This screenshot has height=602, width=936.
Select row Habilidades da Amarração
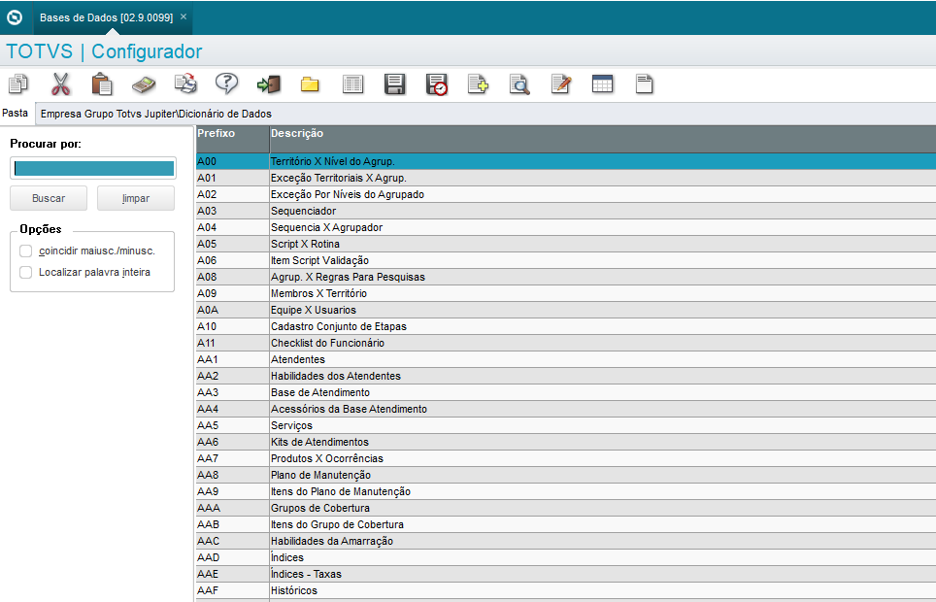(x=566, y=541)
